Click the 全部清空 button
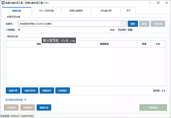Viewport: 171px width, 118px height. [x=63, y=90]
